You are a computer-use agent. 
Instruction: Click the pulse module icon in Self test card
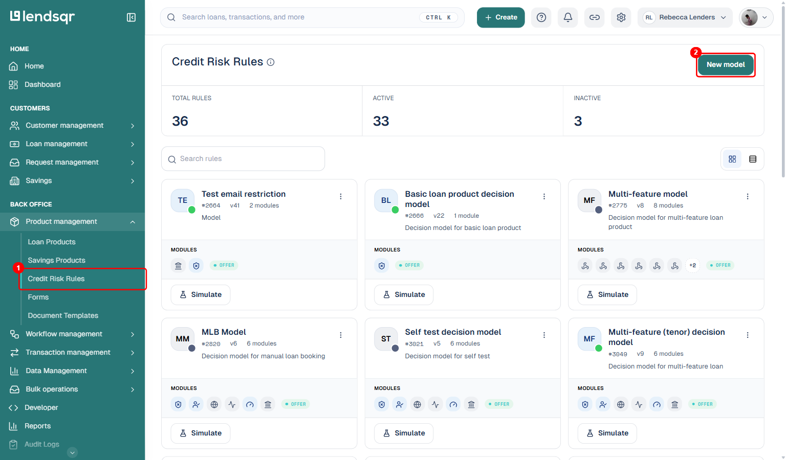pyautogui.click(x=435, y=404)
